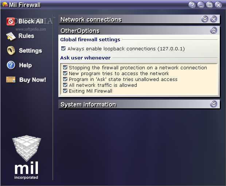Open the Help section label
226x186 pixels.
[x=26, y=65]
